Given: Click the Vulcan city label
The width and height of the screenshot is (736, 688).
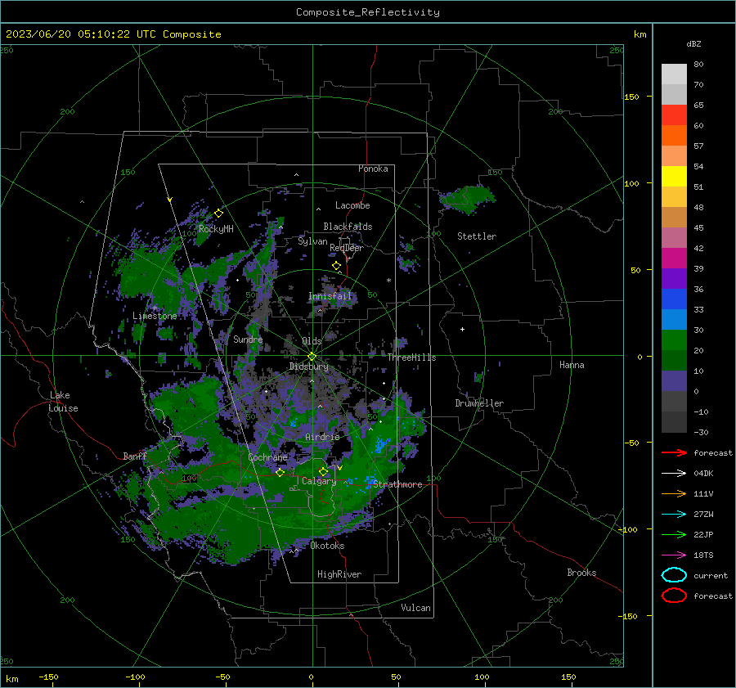Looking at the screenshot, I should coord(416,608).
